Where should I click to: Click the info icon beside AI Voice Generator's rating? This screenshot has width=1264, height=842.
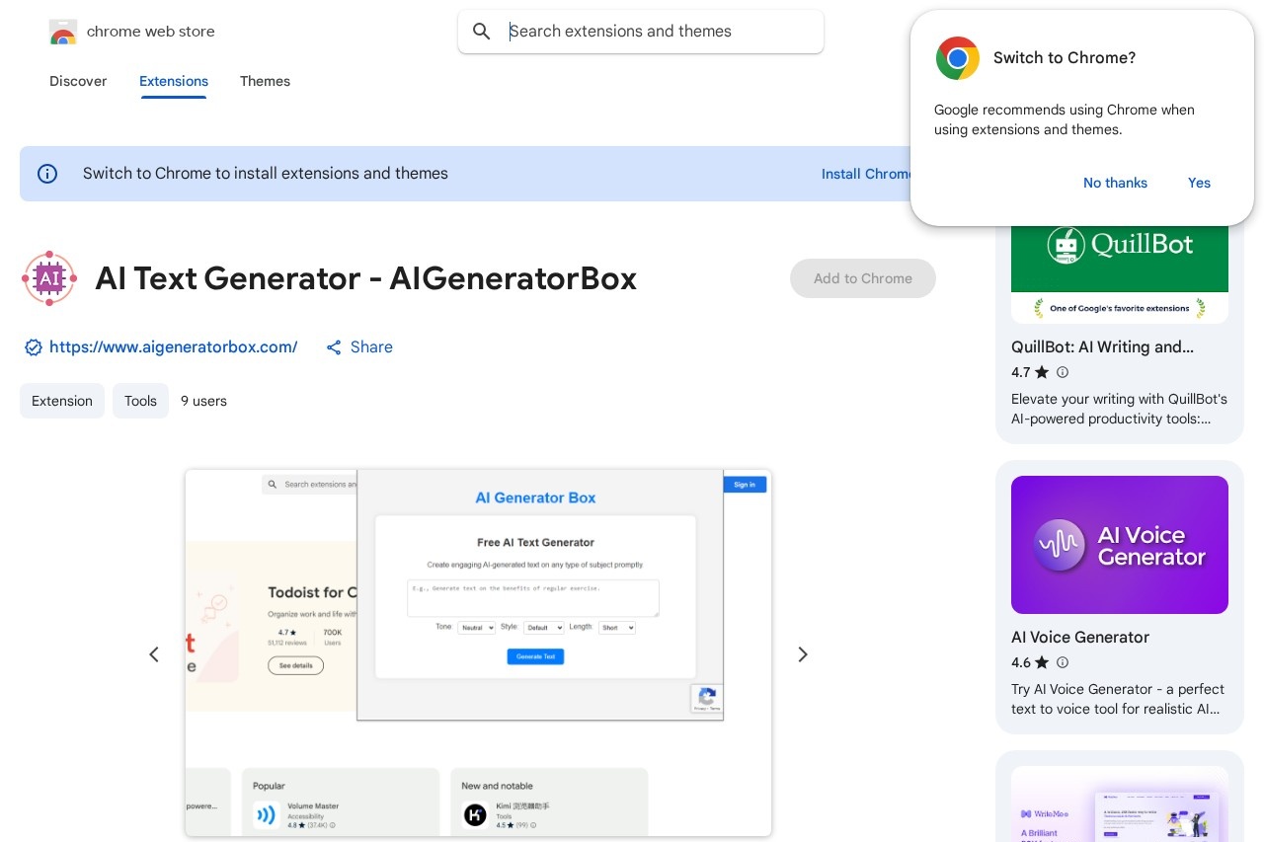click(x=1063, y=663)
